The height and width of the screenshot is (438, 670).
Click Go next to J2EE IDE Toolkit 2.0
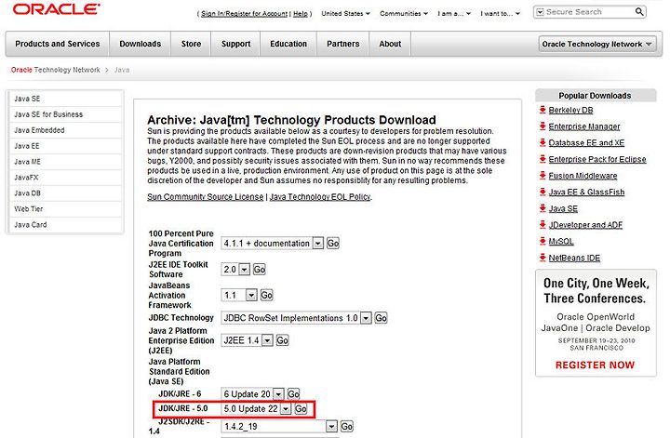260,270
